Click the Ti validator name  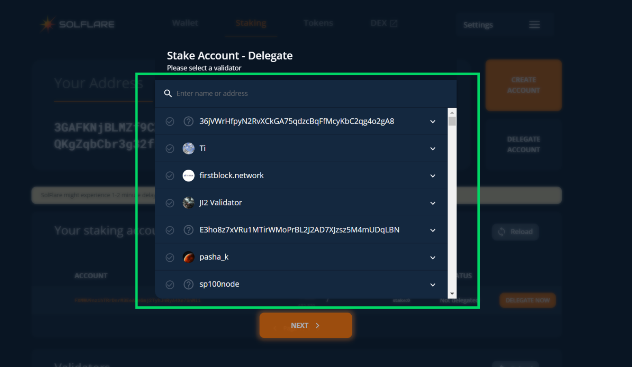coord(203,148)
